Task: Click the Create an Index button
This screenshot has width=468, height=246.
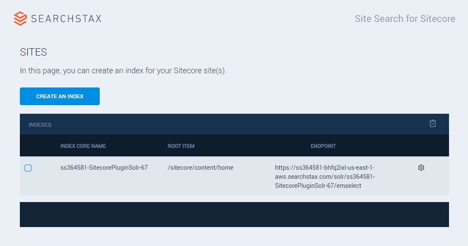Action: 60,96
